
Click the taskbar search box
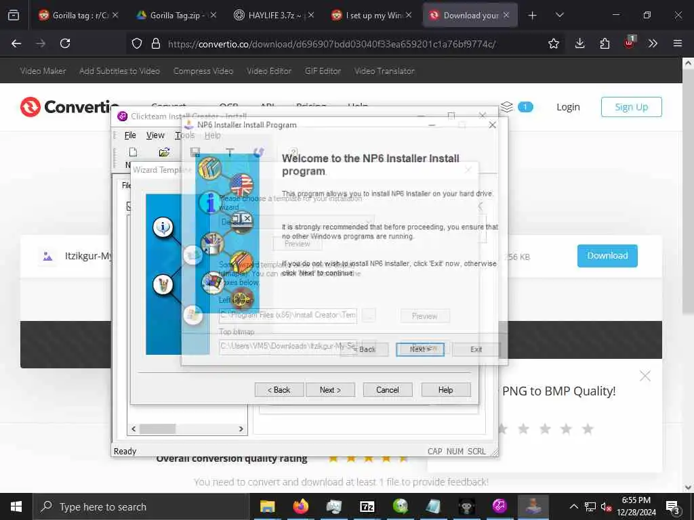coord(141,506)
